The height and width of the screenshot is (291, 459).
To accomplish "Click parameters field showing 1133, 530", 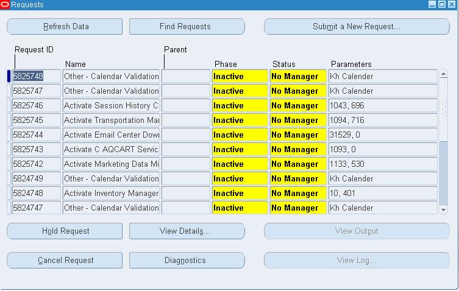I will pos(382,164).
